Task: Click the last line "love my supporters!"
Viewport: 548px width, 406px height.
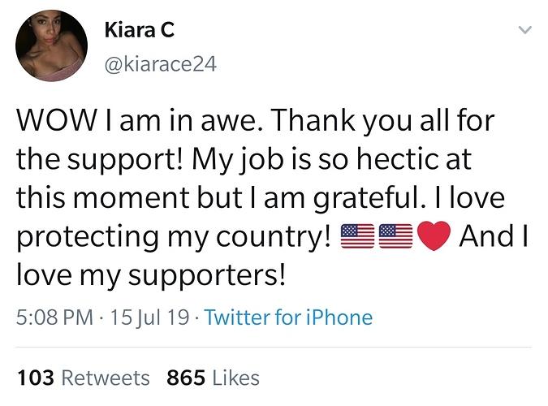Action: pyautogui.click(x=151, y=274)
